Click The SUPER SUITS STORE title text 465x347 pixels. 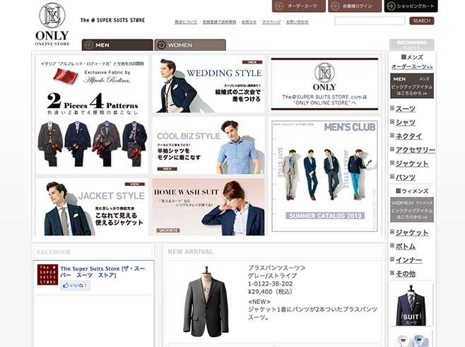(x=112, y=20)
